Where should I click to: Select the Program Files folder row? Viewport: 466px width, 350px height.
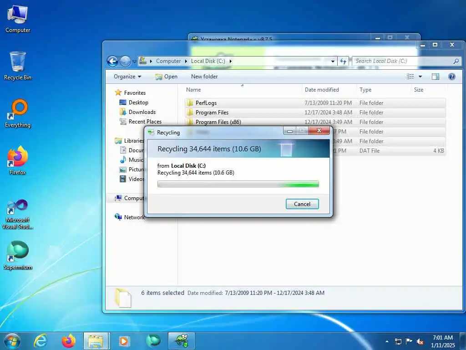pyautogui.click(x=315, y=113)
